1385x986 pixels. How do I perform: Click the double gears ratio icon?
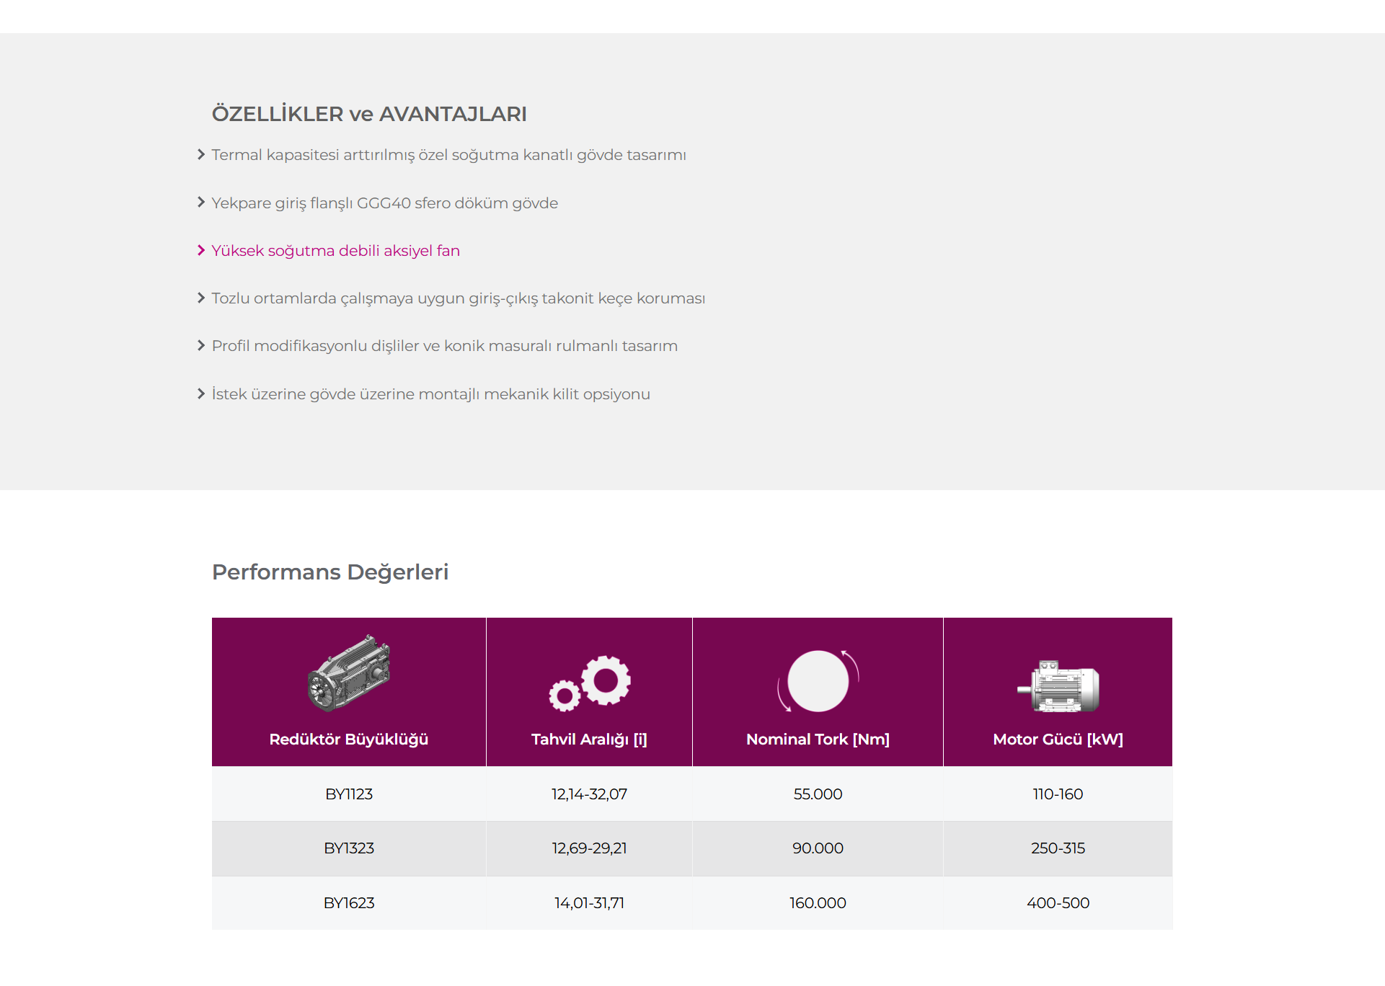pyautogui.click(x=589, y=683)
